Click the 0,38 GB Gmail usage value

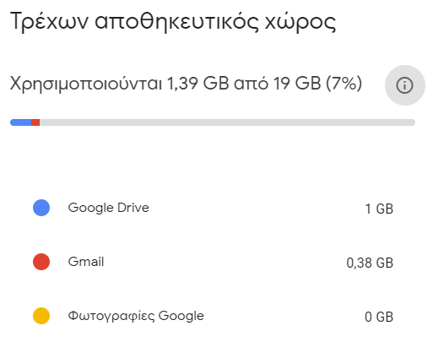click(x=370, y=263)
